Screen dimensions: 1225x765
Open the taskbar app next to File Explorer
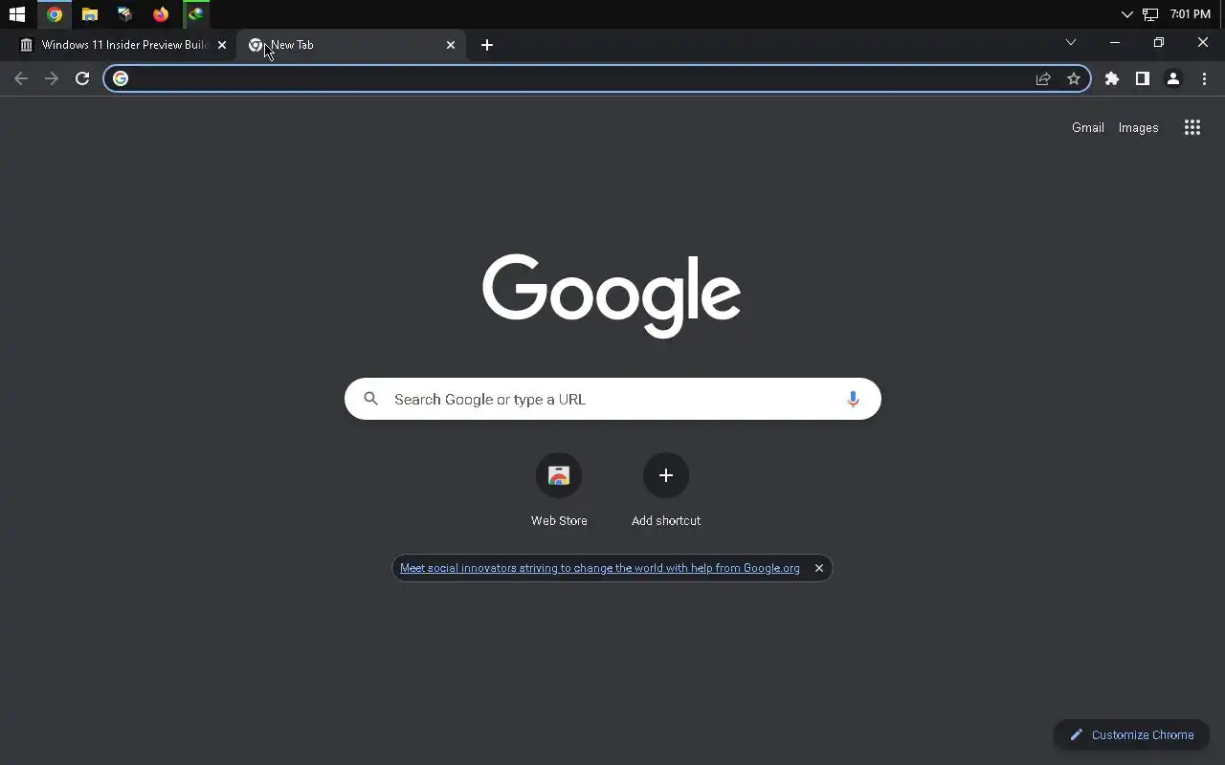[125, 14]
